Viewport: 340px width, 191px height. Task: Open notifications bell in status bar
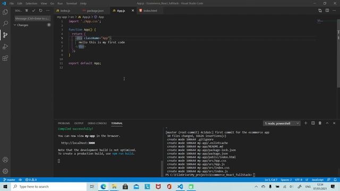[335, 180]
